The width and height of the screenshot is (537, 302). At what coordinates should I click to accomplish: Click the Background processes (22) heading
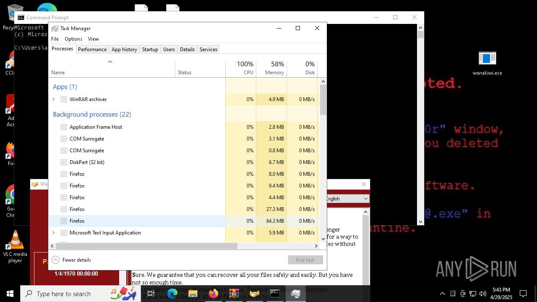pyautogui.click(x=92, y=115)
